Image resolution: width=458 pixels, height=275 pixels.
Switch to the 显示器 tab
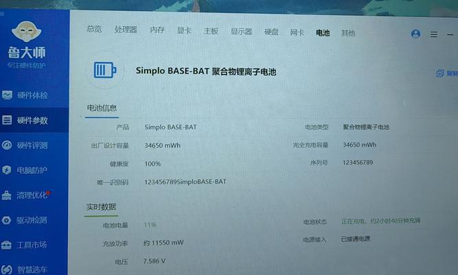coord(241,32)
